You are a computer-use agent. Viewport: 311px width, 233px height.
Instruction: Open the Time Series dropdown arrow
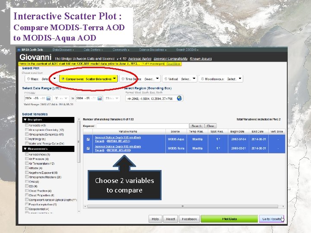157,79
